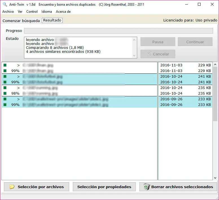Click the Pausa button
Screen dimensions: 219x200
[158, 42]
